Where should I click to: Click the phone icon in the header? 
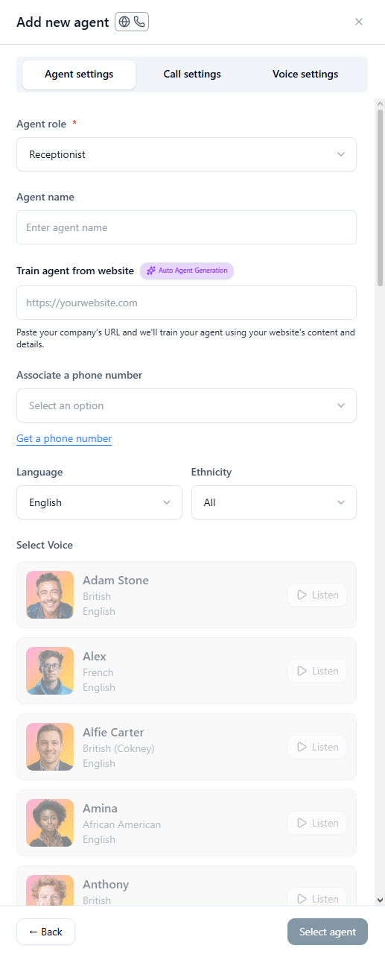coord(139,22)
